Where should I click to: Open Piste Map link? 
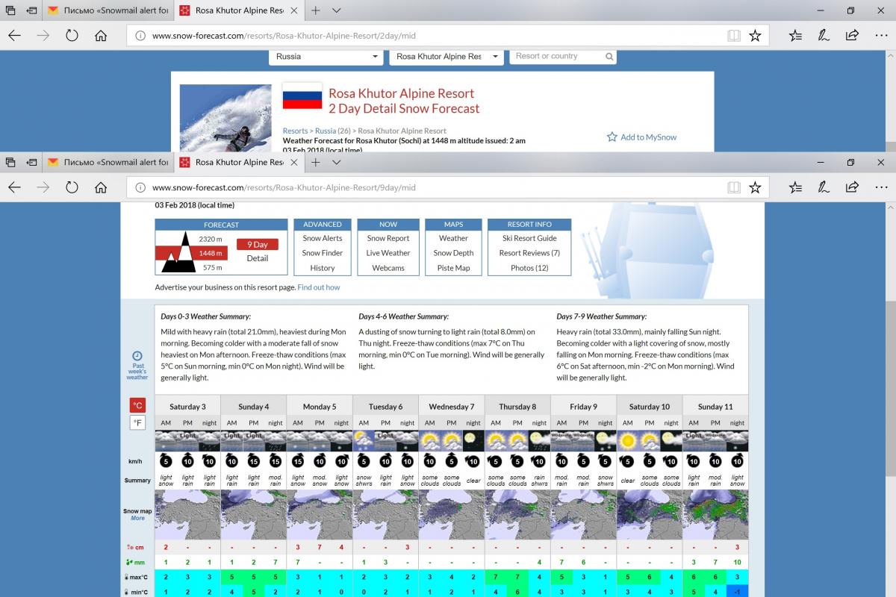[x=453, y=268]
